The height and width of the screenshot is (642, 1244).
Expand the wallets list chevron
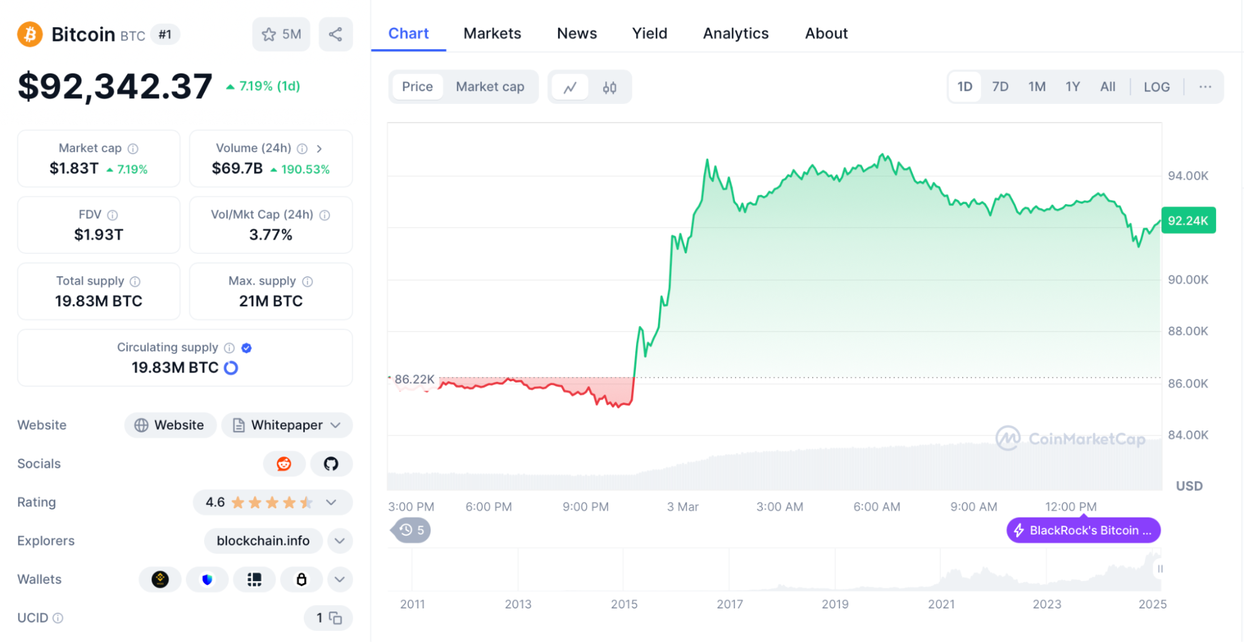[x=340, y=579]
